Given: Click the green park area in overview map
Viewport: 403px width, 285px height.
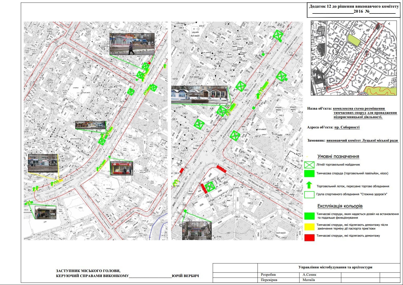Looking at the screenshot, I should (354, 41).
